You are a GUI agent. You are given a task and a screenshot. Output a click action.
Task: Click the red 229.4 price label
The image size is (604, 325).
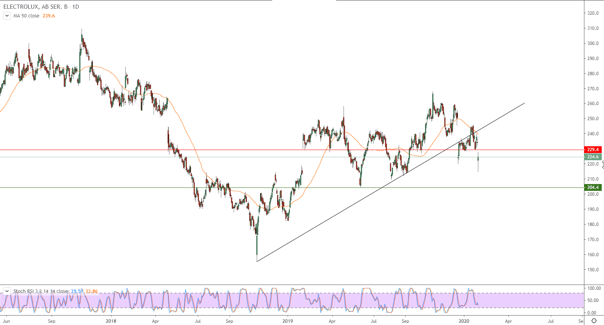592,150
